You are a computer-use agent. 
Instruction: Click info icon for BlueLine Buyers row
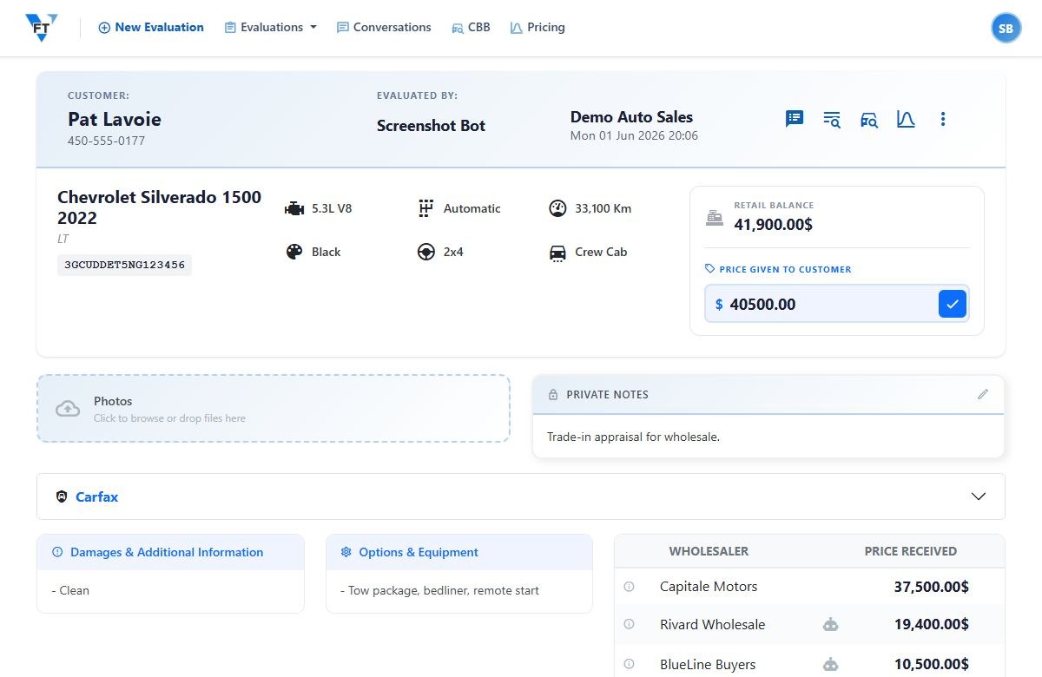pyautogui.click(x=630, y=664)
